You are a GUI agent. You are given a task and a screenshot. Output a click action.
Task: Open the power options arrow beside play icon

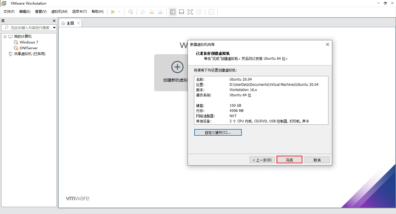click(119, 12)
